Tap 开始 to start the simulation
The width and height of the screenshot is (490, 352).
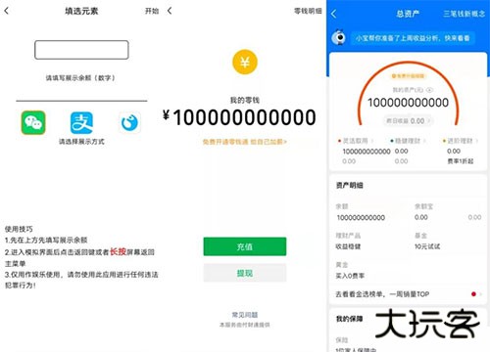click(152, 11)
